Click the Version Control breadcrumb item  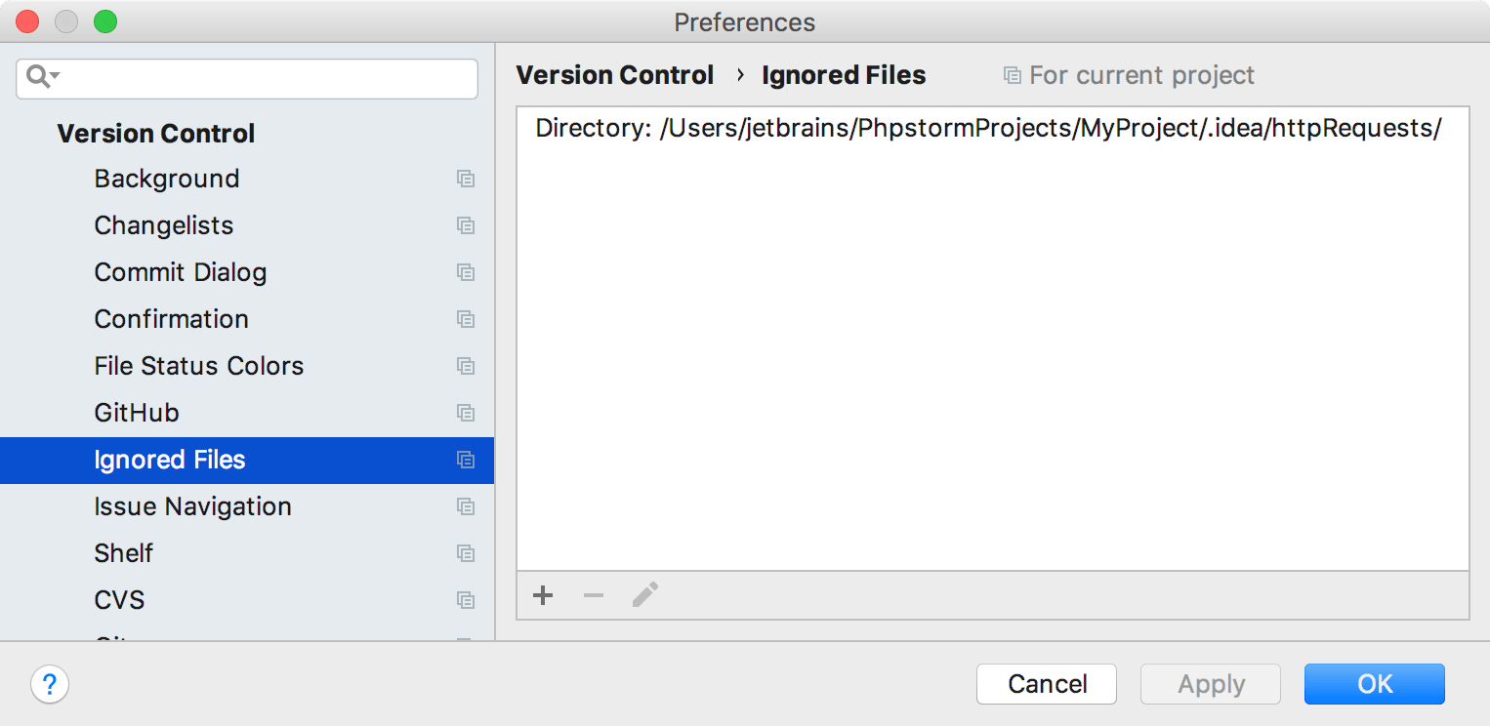click(x=614, y=74)
